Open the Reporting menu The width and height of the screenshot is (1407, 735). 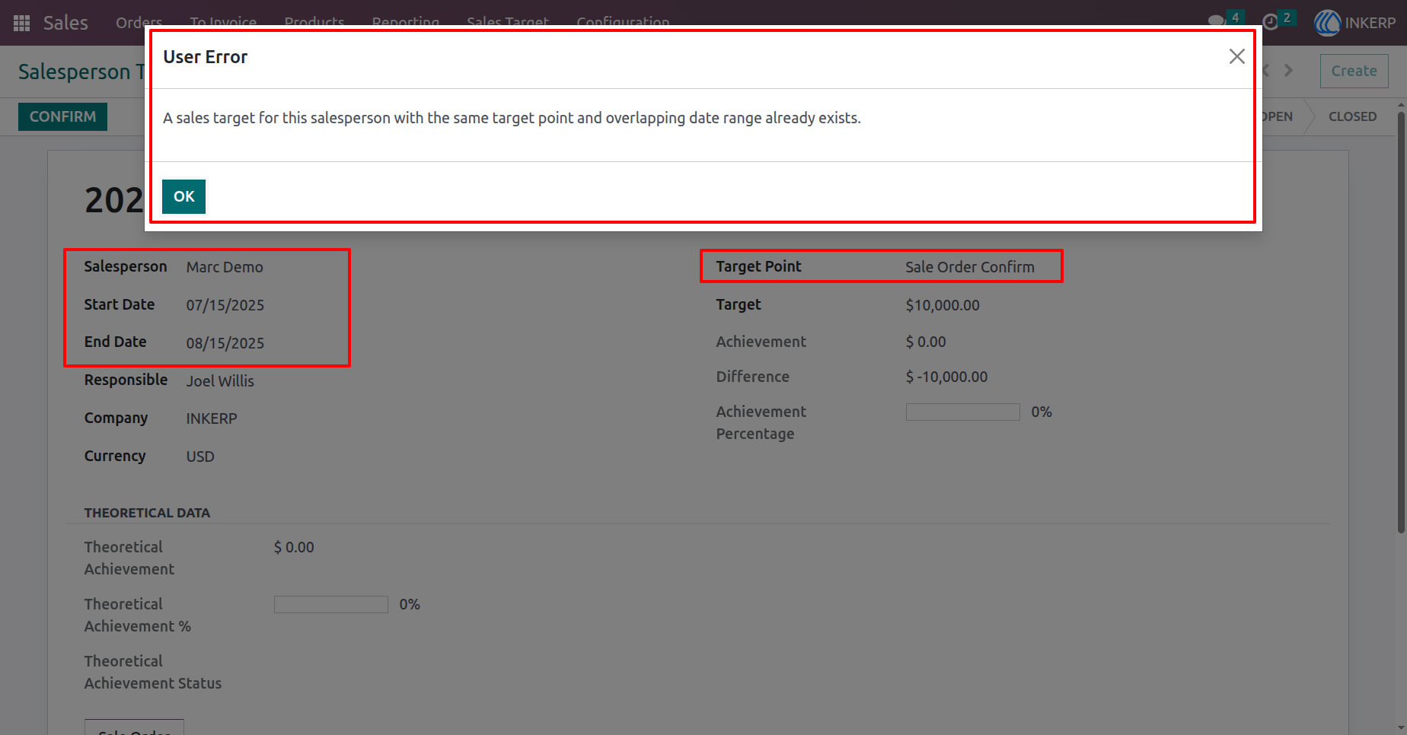405,23
